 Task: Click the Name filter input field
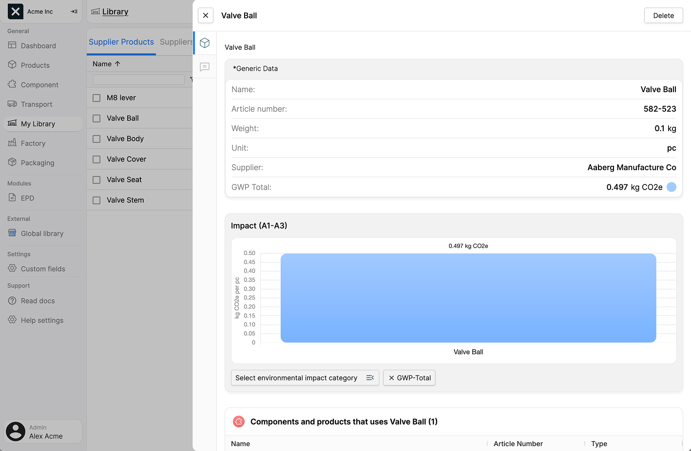138,79
